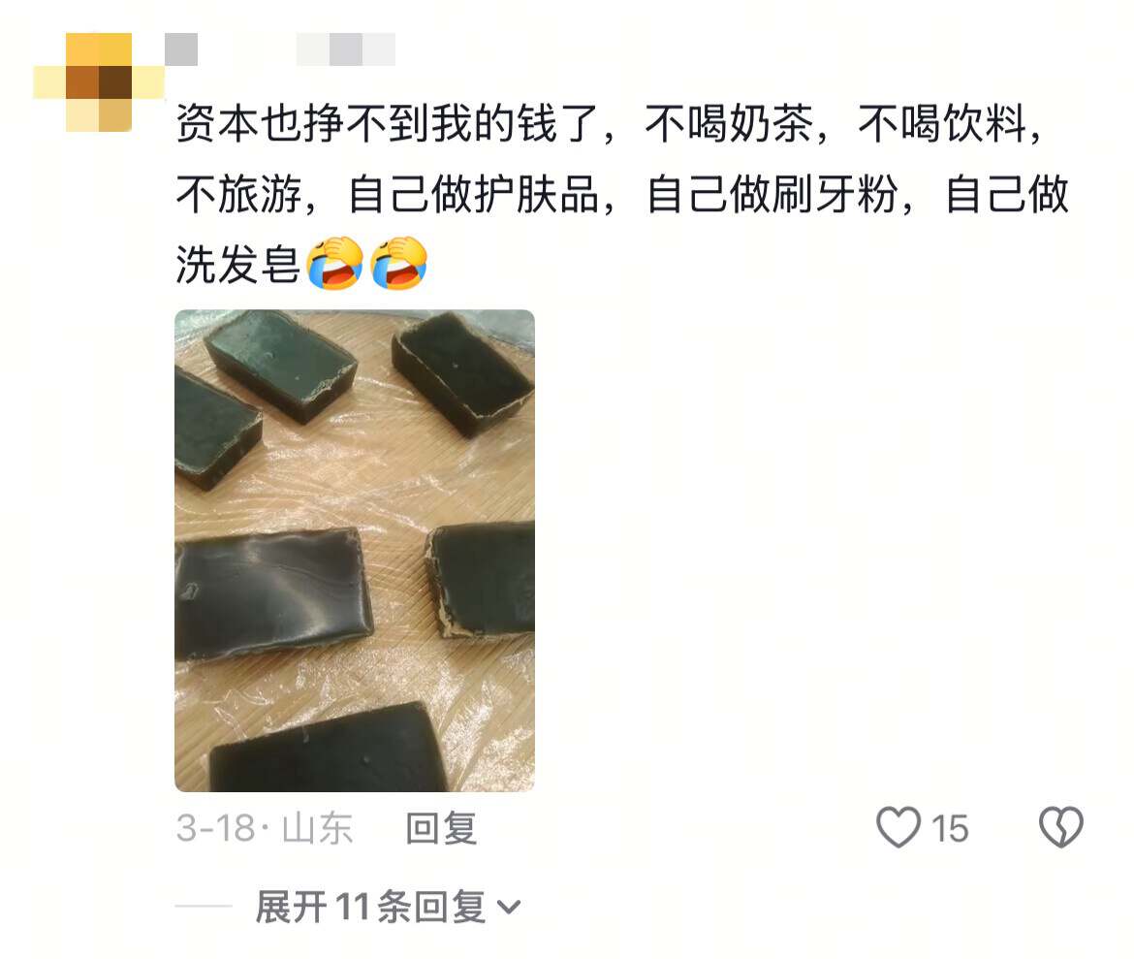Click the 山东 location label
The width and height of the screenshot is (1134, 959).
click(x=317, y=828)
